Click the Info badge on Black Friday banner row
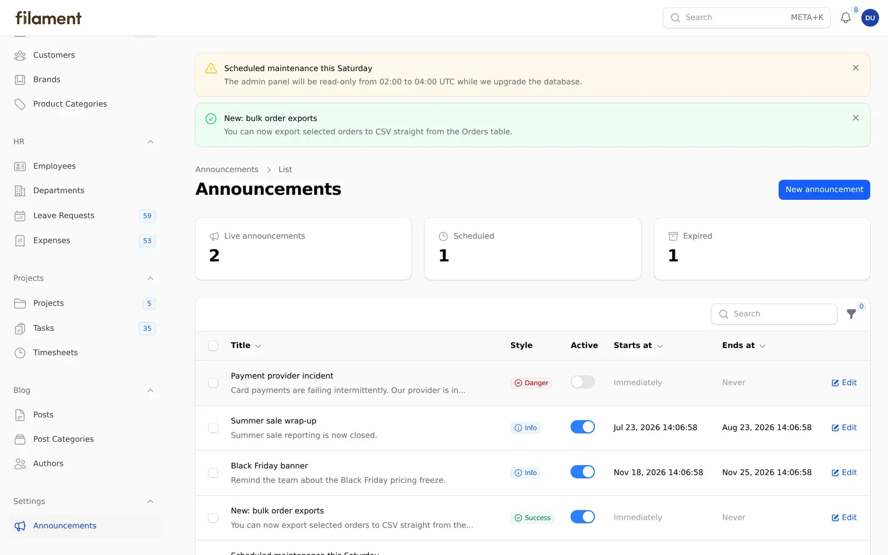 (525, 473)
